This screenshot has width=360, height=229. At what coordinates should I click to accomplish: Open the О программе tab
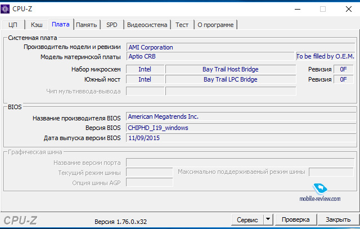pyautogui.click(x=215, y=25)
